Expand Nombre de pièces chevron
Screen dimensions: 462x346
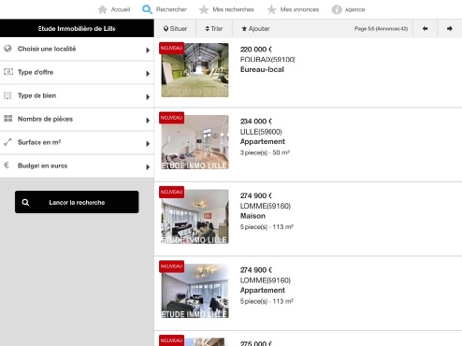tap(148, 120)
